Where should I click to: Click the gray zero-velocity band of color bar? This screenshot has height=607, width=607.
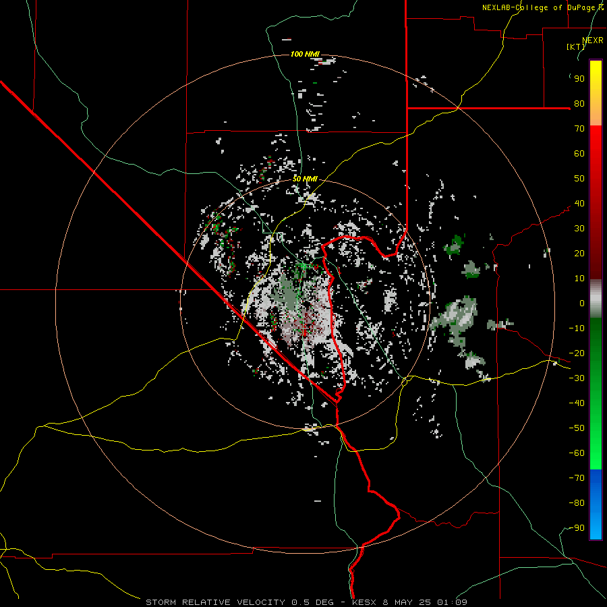pyautogui.click(x=596, y=299)
